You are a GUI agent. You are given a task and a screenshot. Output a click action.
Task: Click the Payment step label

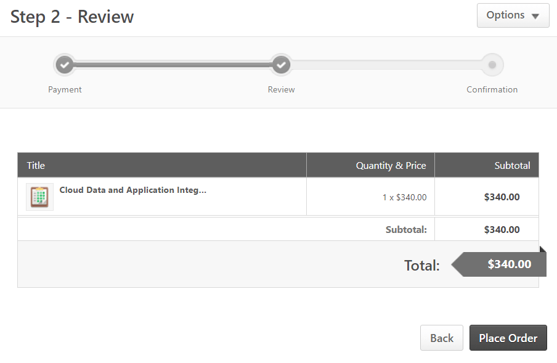(65, 89)
